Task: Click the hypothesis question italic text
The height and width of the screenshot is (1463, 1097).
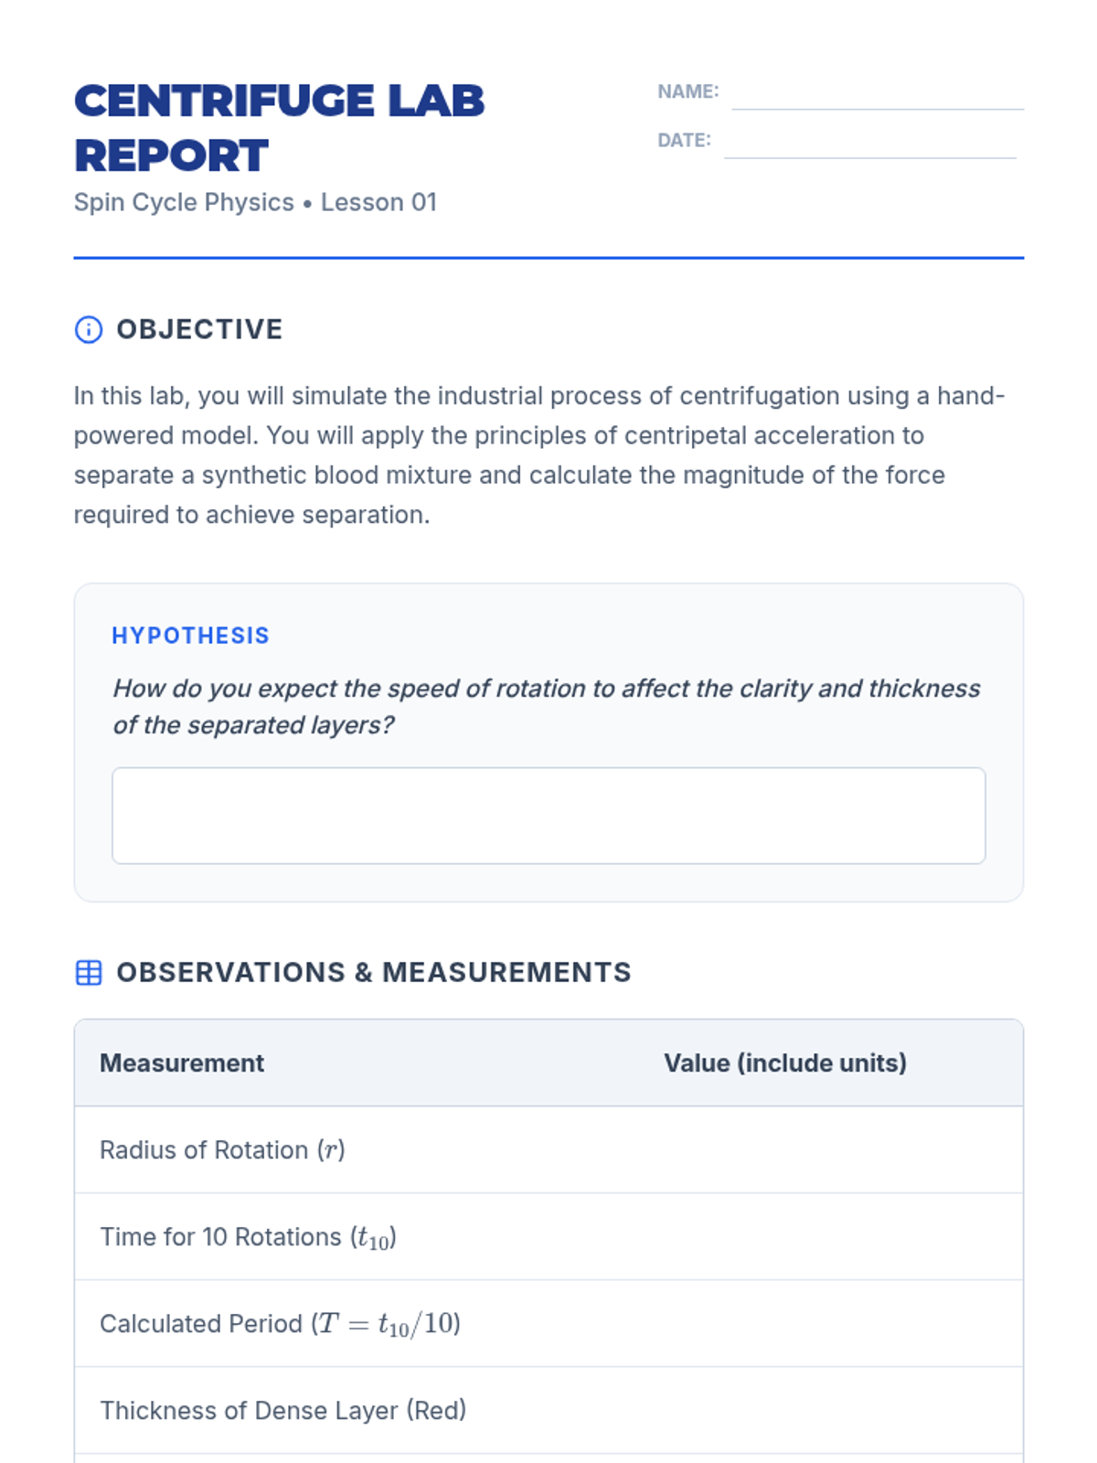Action: pyautogui.click(x=547, y=706)
